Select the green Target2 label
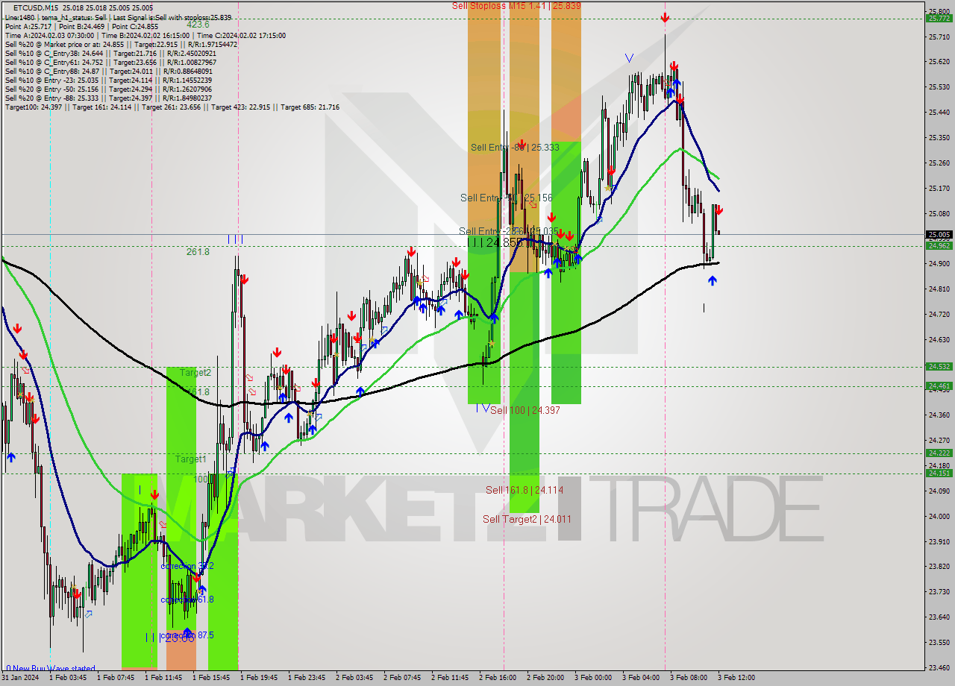This screenshot has width=955, height=686. pyautogui.click(x=195, y=372)
